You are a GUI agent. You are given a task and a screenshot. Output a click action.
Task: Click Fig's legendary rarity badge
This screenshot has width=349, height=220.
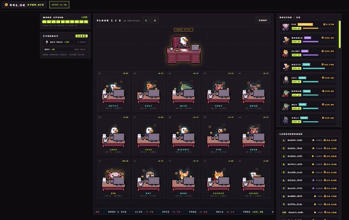pos(305,25)
